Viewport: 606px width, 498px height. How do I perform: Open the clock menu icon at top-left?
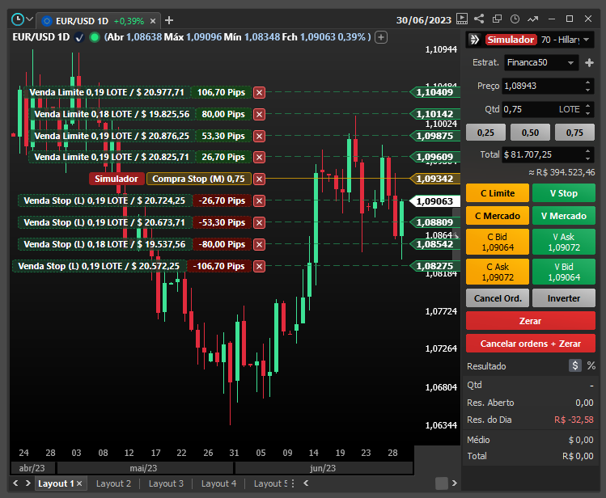tap(17, 19)
